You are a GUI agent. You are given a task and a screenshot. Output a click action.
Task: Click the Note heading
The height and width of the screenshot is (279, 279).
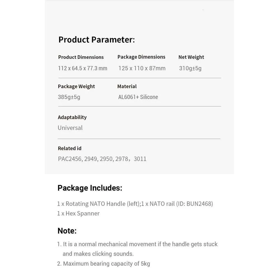click(x=67, y=231)
